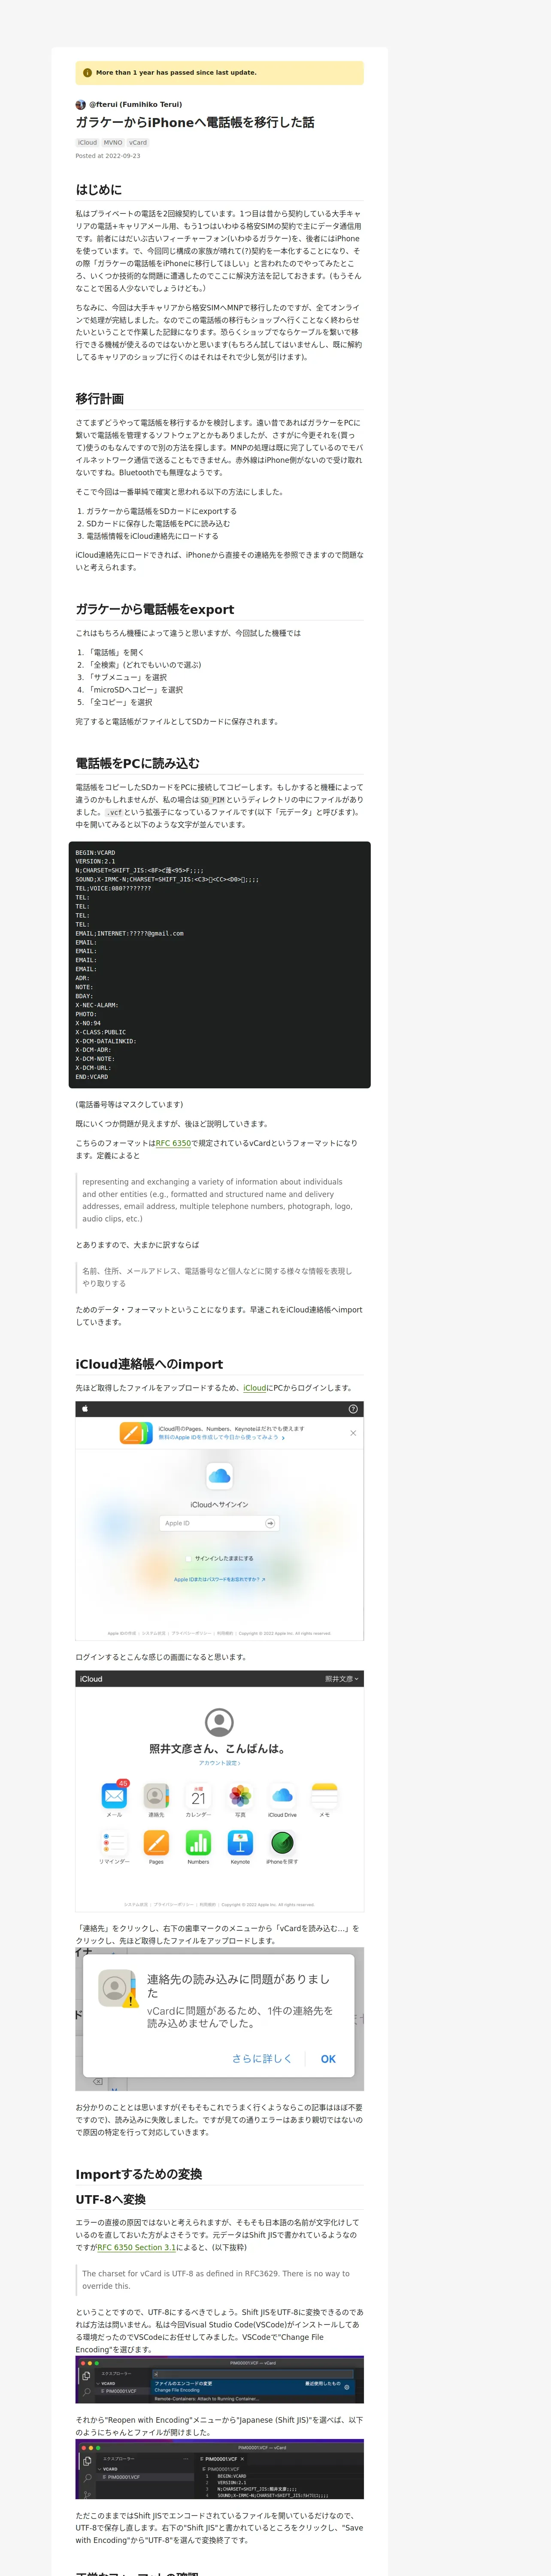The height and width of the screenshot is (2576, 551).
Task: Click the Apple logo in sign-in screenshot
Action: point(85,1409)
